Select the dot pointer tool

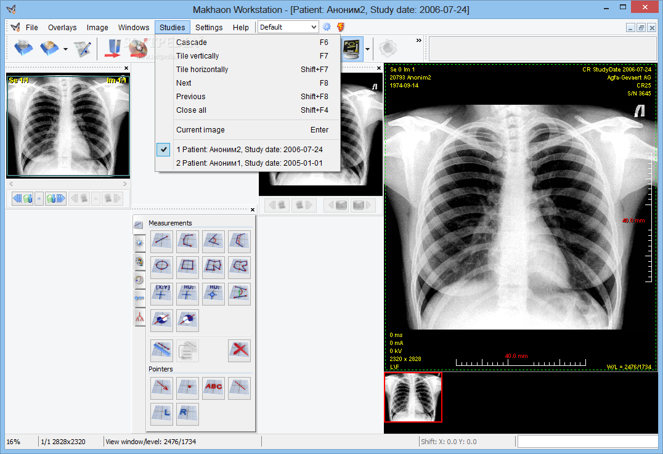point(187,388)
